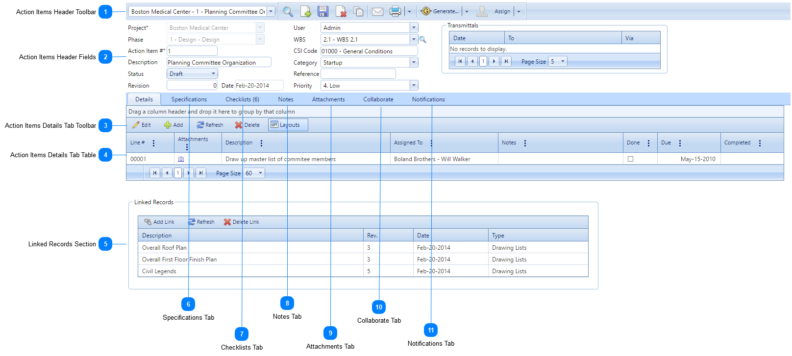Image resolution: width=792 pixels, height=356 pixels.
Task: Open the Collaborate tab
Action: point(378,99)
